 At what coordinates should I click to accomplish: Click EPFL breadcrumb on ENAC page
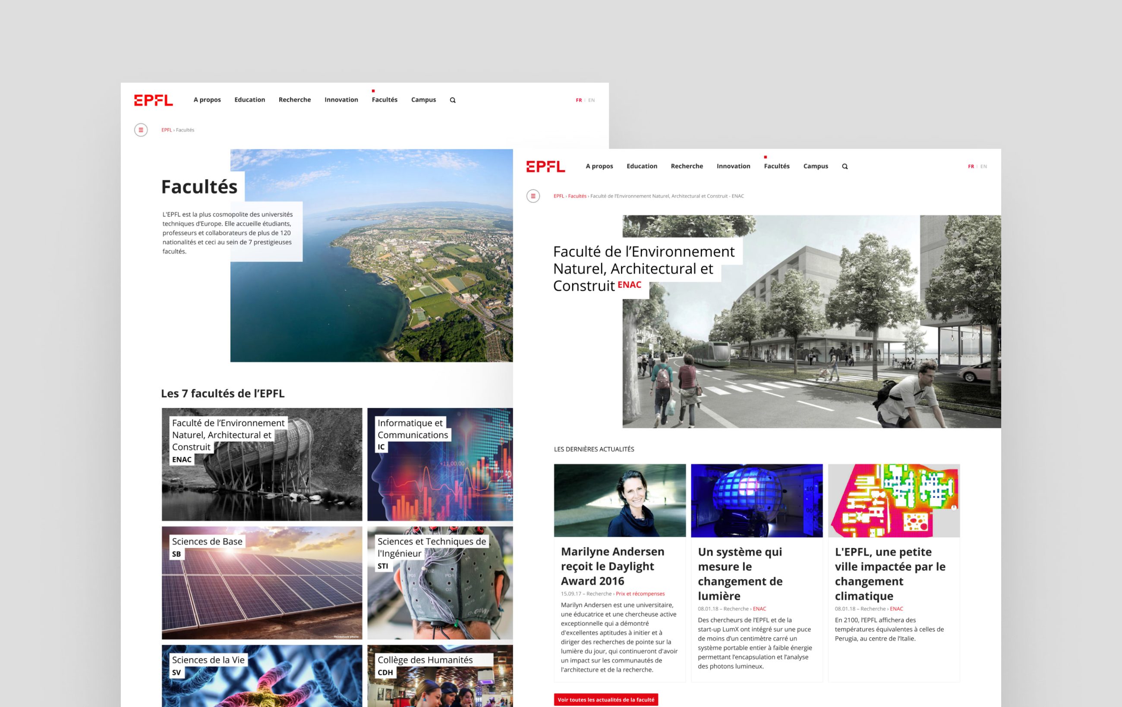559,196
